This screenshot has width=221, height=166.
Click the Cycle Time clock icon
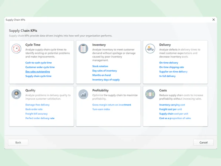click(17, 49)
